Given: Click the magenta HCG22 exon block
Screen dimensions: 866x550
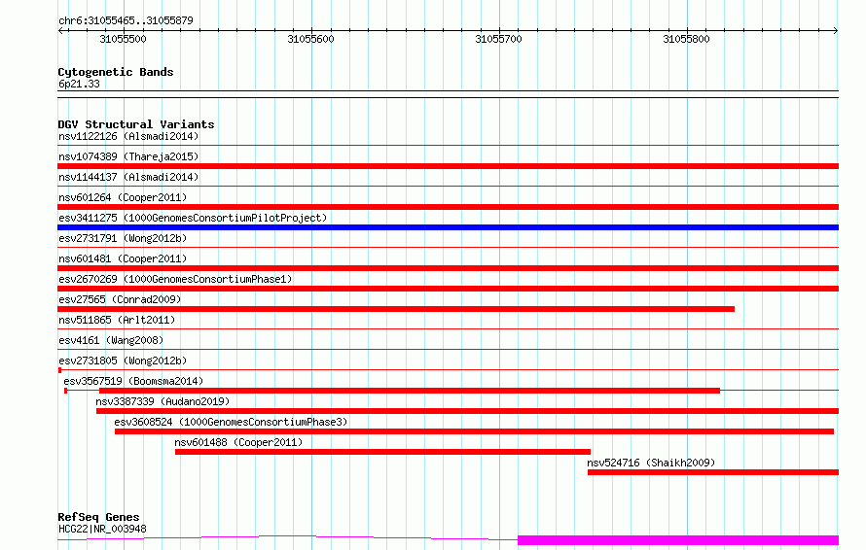Looking at the screenshot, I should (678, 540).
